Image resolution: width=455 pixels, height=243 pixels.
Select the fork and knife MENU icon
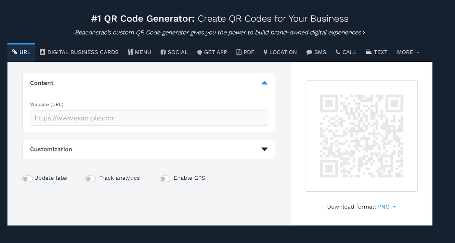[130, 52]
